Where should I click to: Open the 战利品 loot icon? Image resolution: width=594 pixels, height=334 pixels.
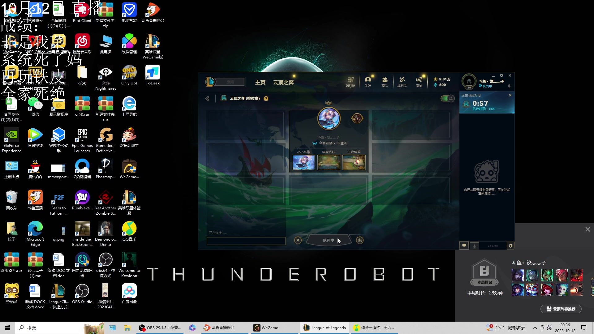[x=402, y=82]
